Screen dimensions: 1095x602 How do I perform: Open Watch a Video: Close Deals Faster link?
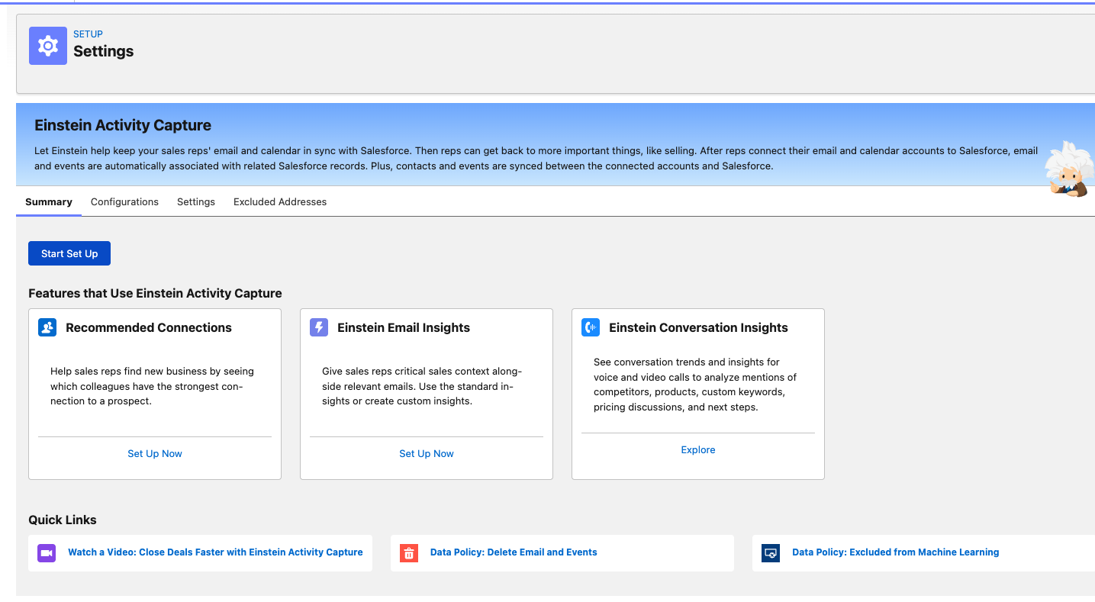(x=215, y=552)
